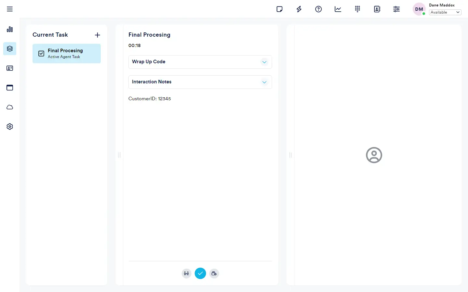Open the sliders preferences icon

click(396, 9)
